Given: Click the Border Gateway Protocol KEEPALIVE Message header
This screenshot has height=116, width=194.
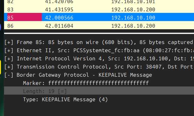Looking at the screenshot, I should (84, 75).
